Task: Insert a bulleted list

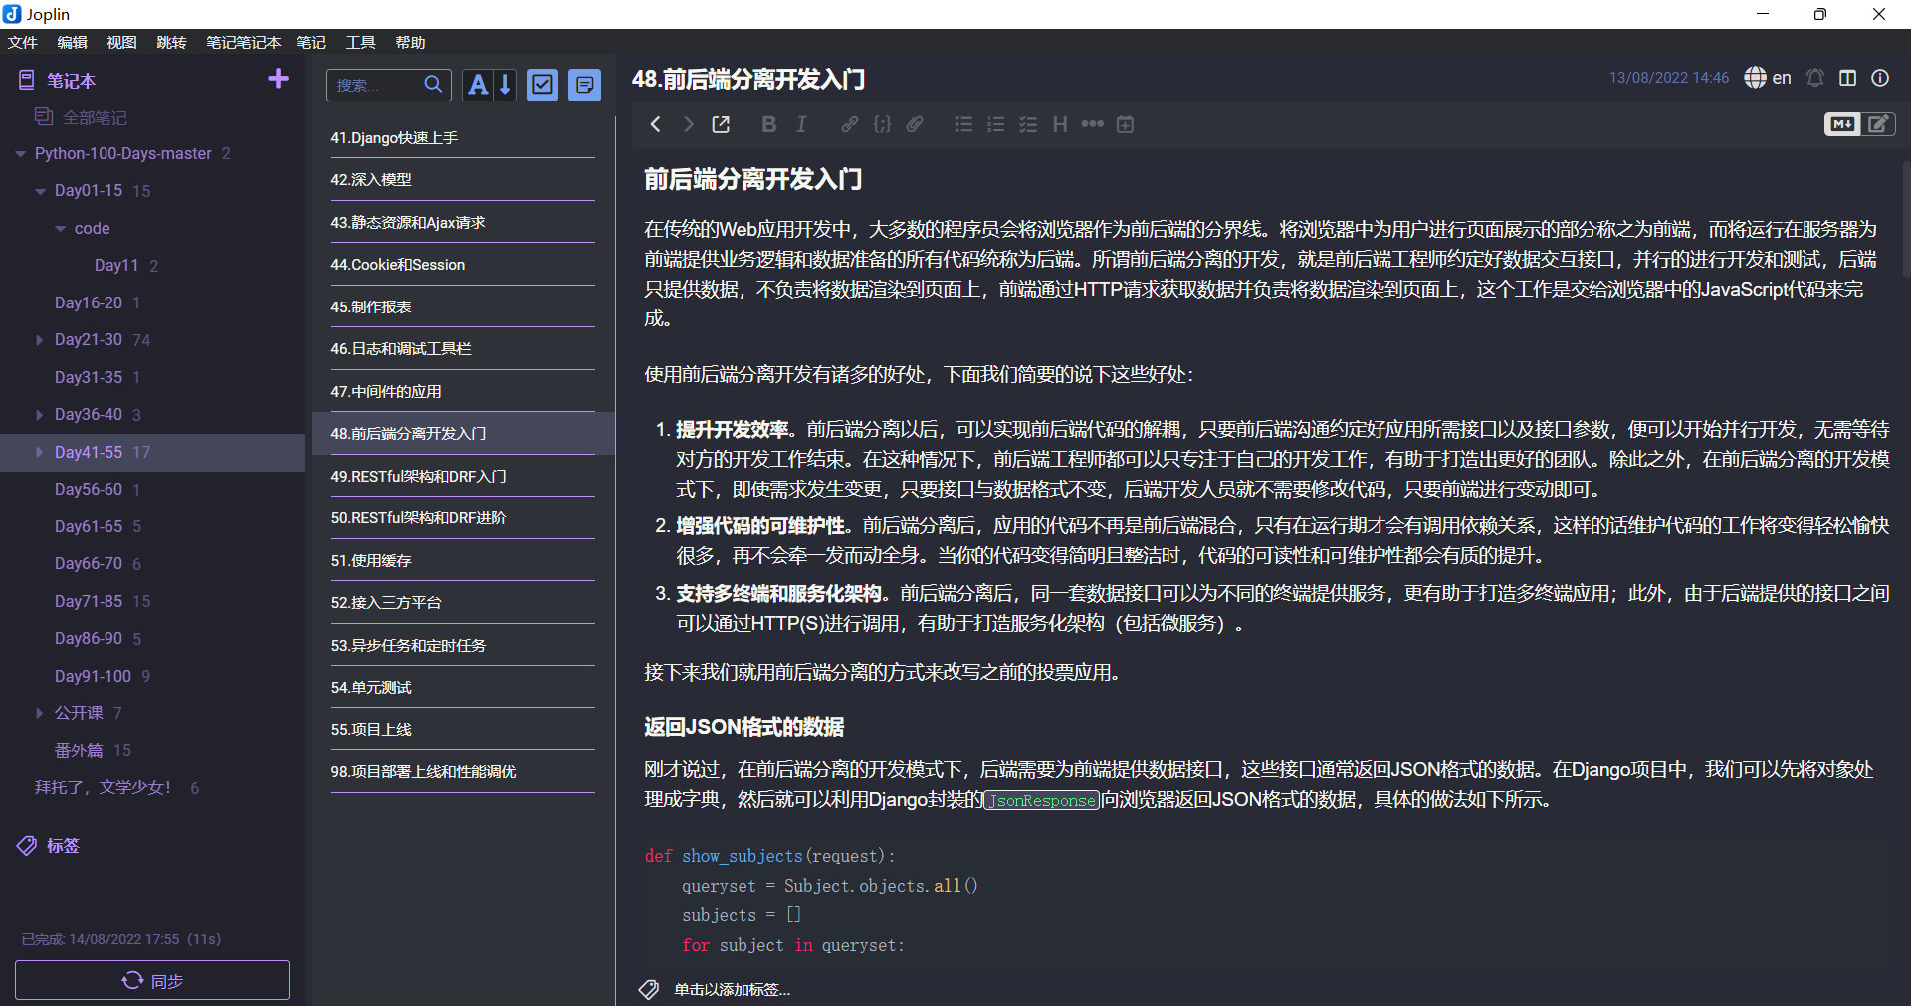Action: click(963, 124)
